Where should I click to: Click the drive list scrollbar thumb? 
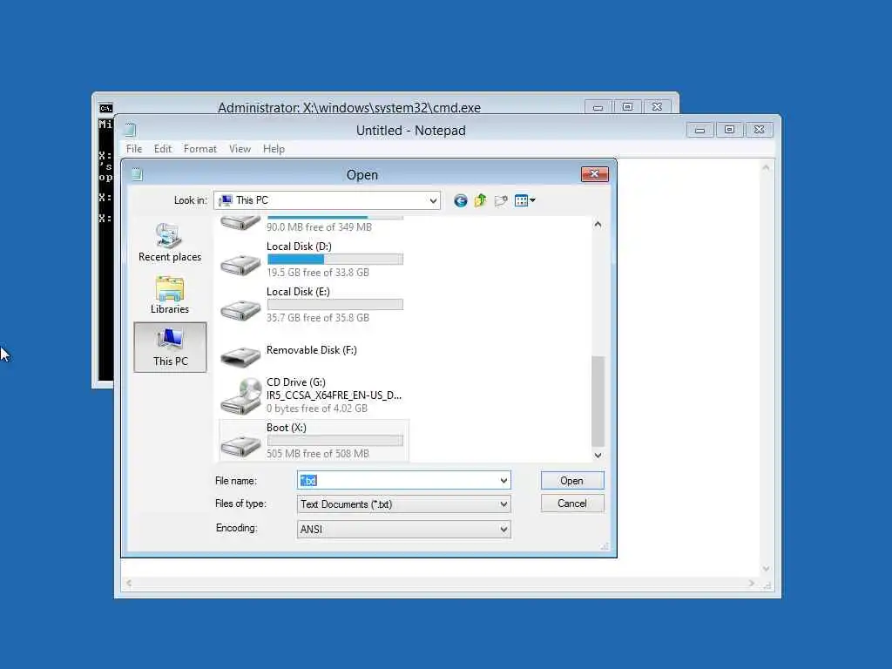[x=598, y=401]
